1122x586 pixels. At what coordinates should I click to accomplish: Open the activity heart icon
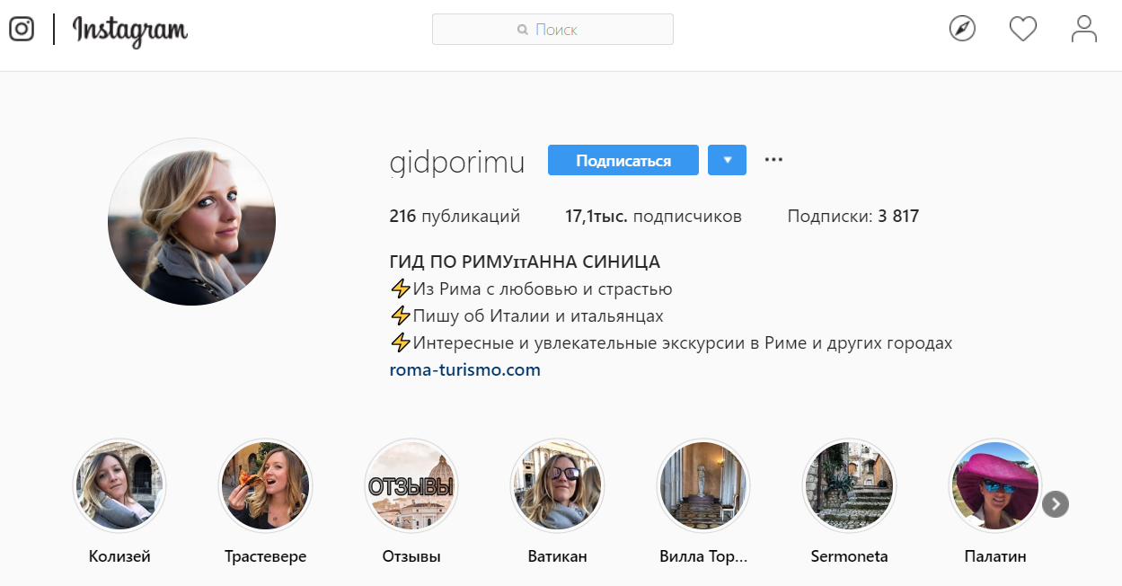(1023, 30)
